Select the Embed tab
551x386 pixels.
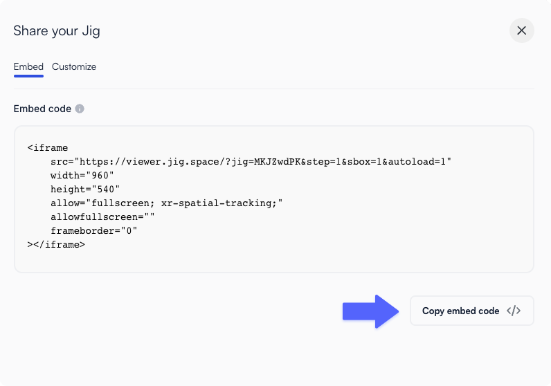(x=28, y=66)
